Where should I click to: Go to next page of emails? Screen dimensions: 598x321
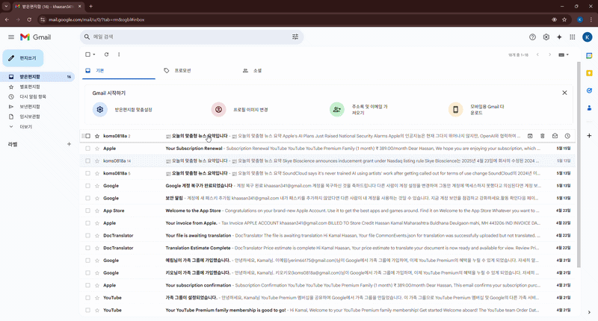pos(549,54)
